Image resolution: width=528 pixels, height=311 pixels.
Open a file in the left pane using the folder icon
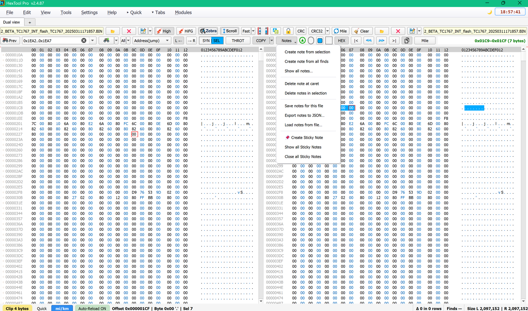point(113,31)
